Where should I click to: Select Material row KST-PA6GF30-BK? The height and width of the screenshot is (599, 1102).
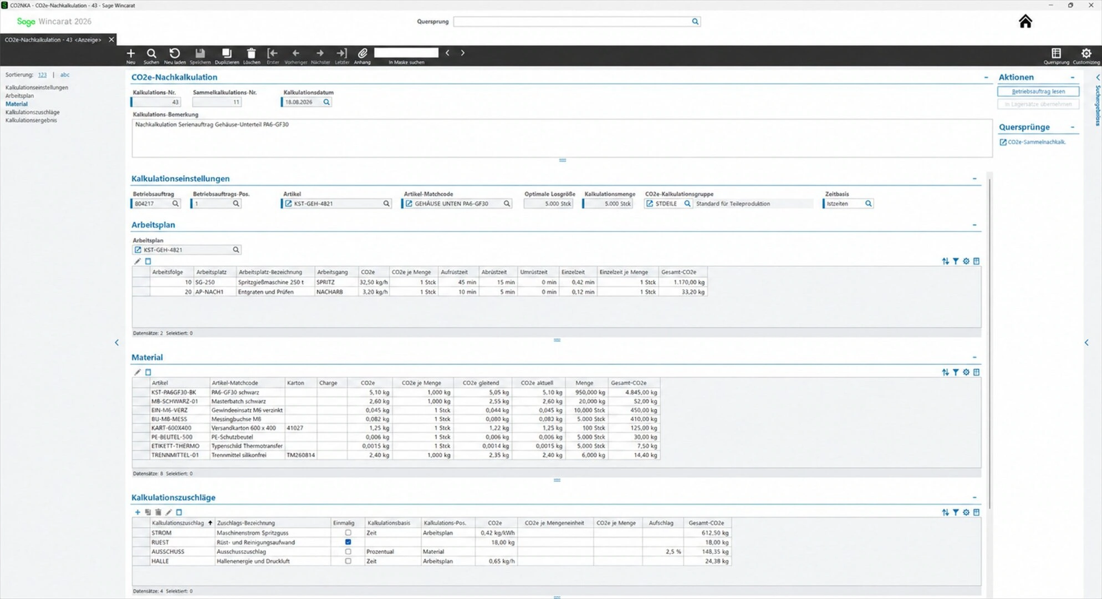click(x=396, y=393)
